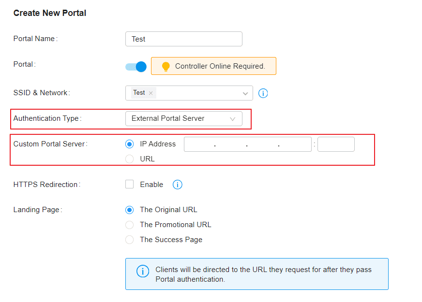Select the IP Address radio button
Image resolution: width=422 pixels, height=302 pixels.
coord(129,144)
